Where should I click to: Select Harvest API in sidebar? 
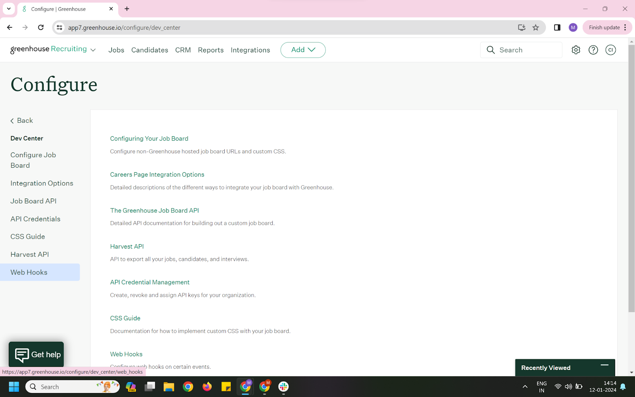coord(30,254)
